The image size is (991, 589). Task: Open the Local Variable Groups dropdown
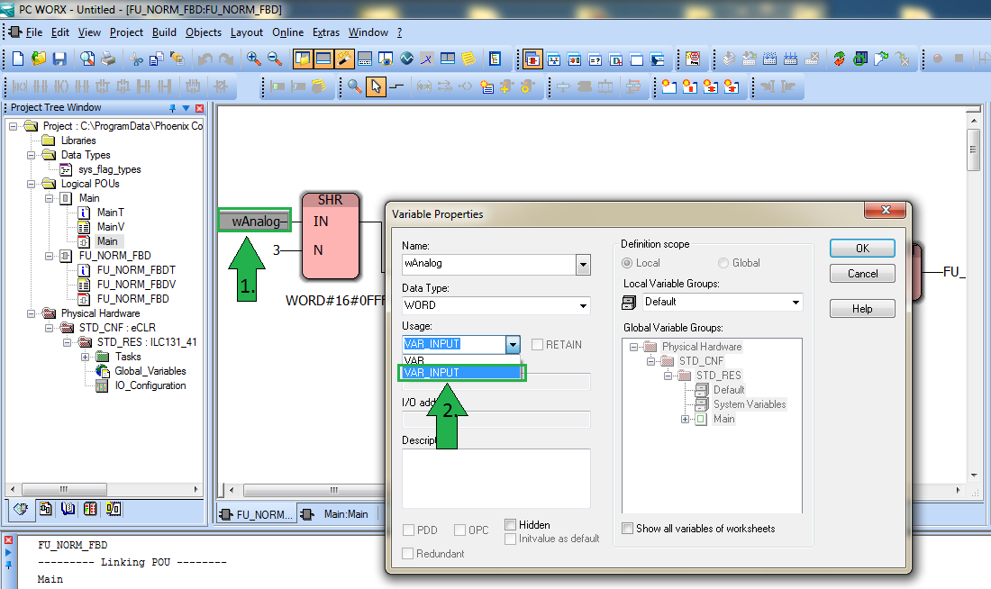[x=796, y=303]
